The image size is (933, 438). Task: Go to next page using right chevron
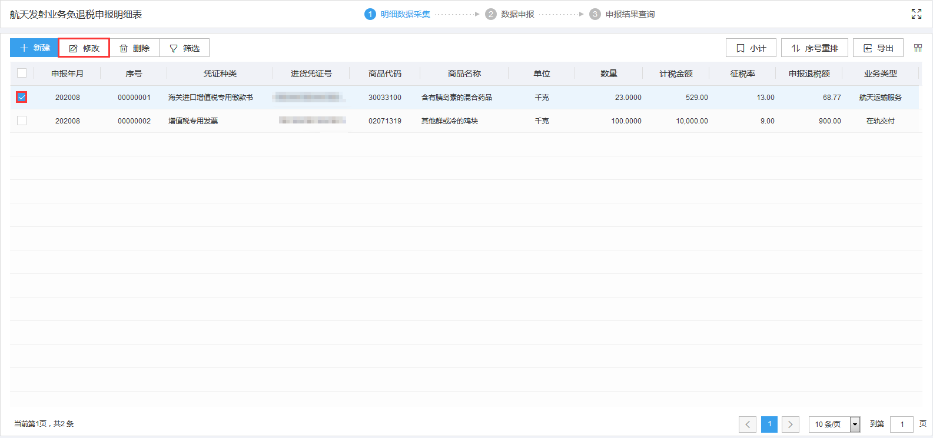[790, 424]
